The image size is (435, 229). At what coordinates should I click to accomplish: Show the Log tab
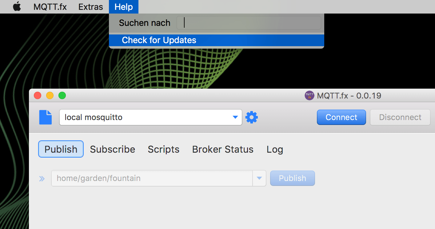pos(275,149)
